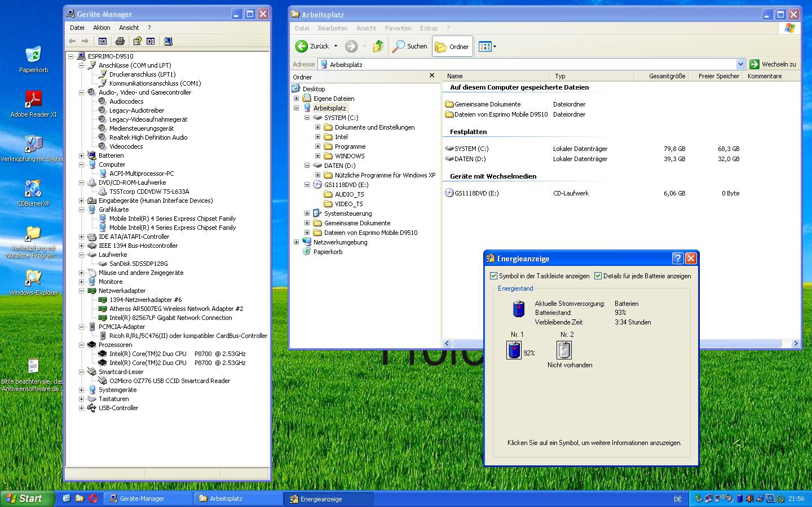Open the Bearbeiten menu in Arbeitsplatz
Image resolution: width=812 pixels, height=507 pixels.
coord(333,28)
